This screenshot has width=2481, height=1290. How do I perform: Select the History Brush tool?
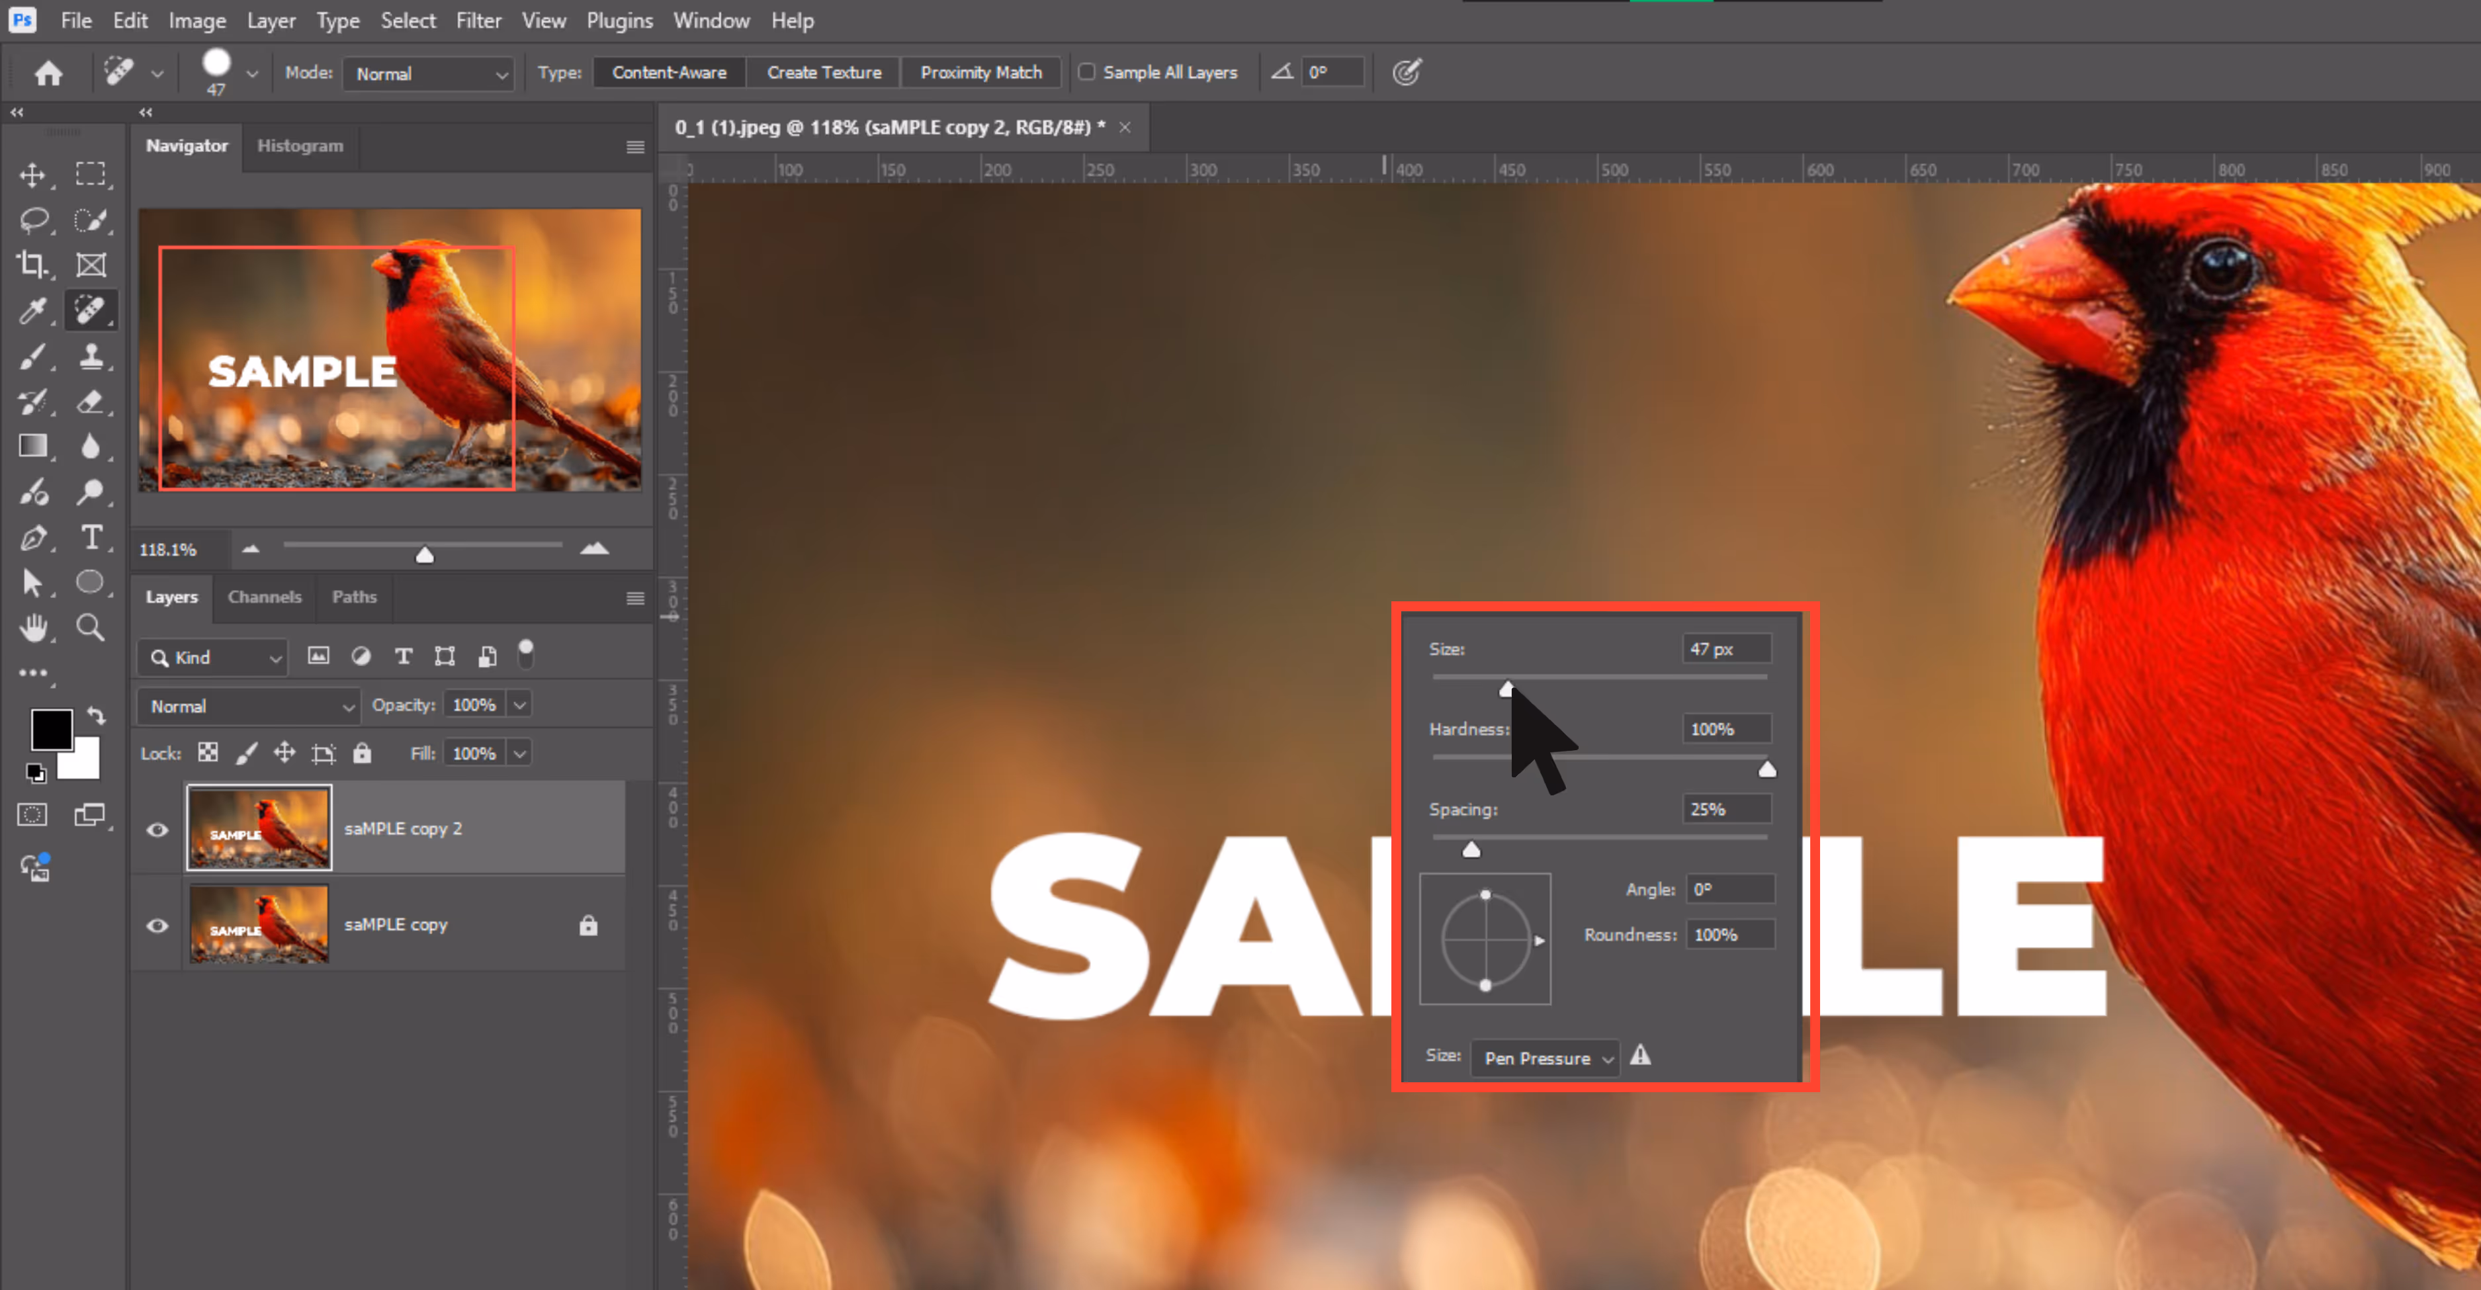tap(32, 402)
